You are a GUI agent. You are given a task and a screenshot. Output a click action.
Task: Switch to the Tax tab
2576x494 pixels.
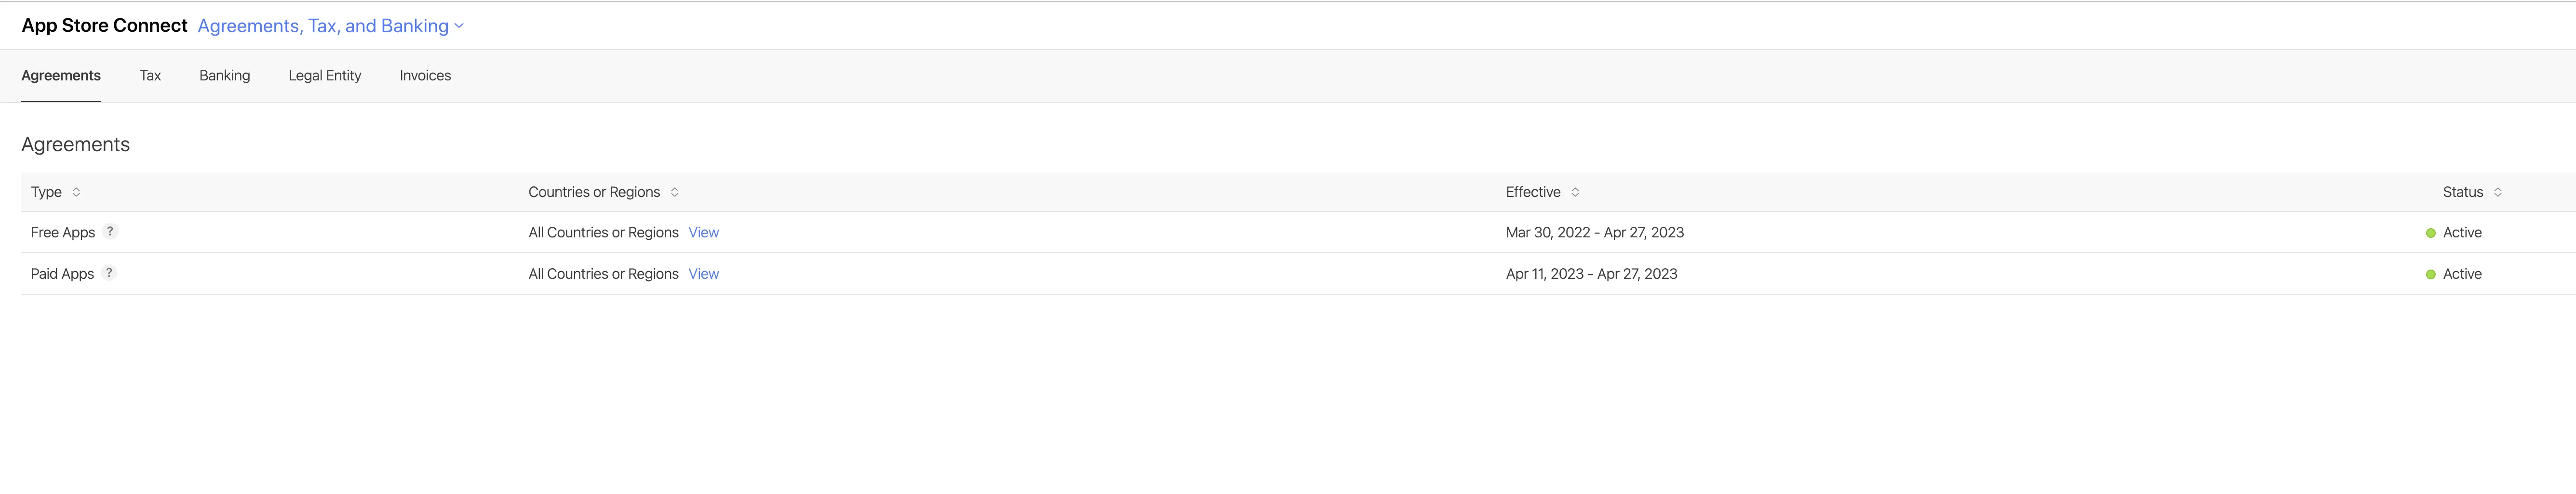[150, 76]
